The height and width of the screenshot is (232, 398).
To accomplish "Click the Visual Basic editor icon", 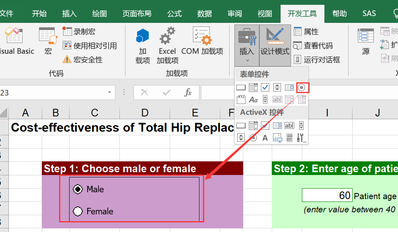I will [x=14, y=41].
